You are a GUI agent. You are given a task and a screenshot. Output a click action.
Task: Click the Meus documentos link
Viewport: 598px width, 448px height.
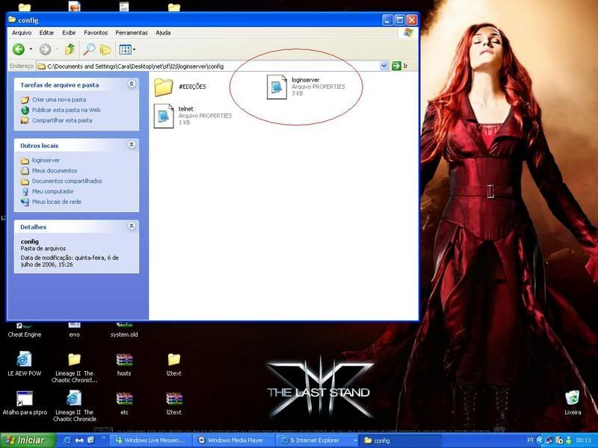point(54,170)
